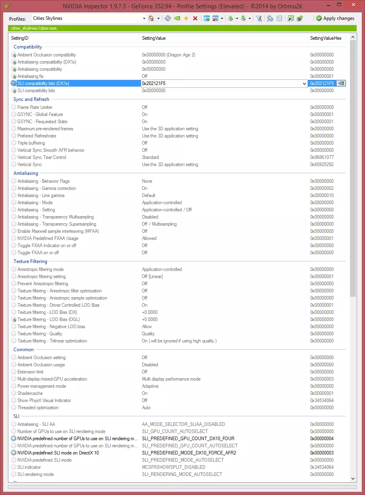Click the app icon in the title bar

pyautogui.click(x=7, y=6)
